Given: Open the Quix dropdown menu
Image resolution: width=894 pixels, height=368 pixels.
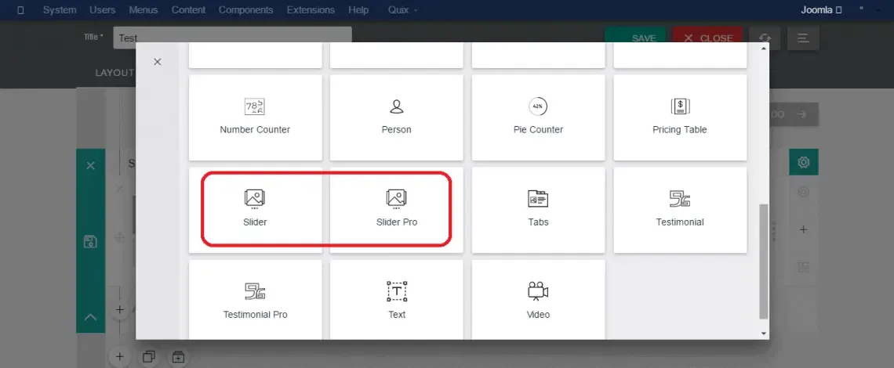Looking at the screenshot, I should [402, 10].
